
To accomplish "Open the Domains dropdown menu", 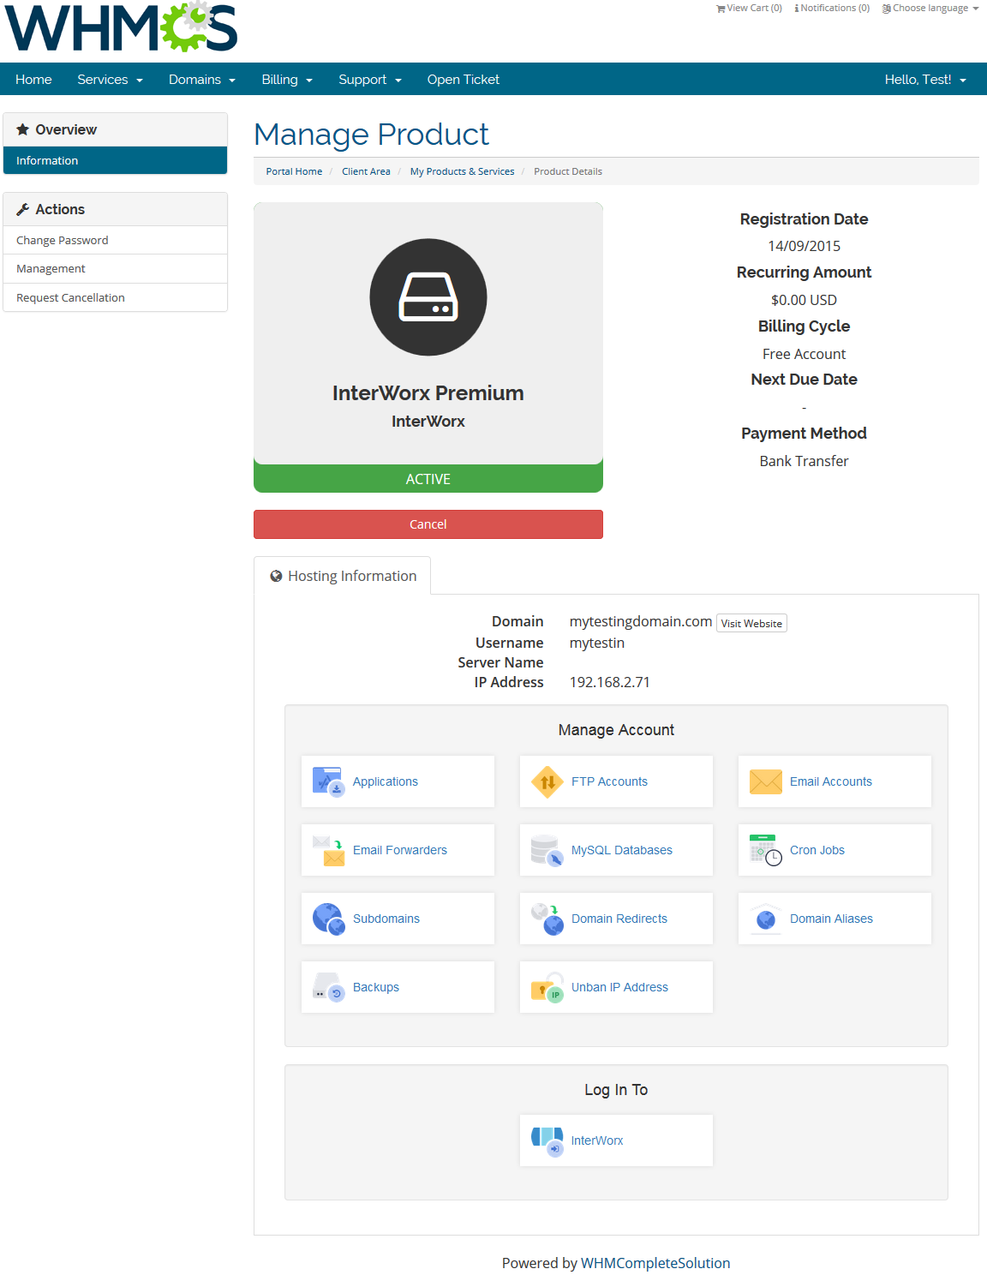I will click(x=201, y=79).
